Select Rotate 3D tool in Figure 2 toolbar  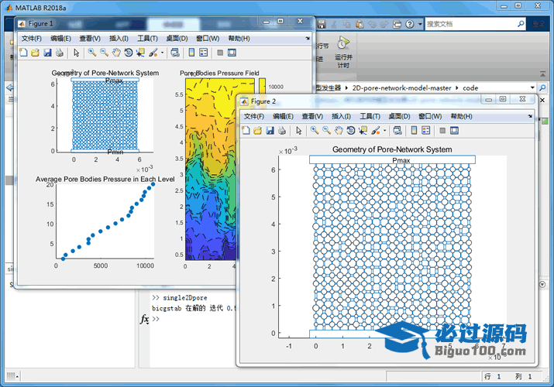350,131
